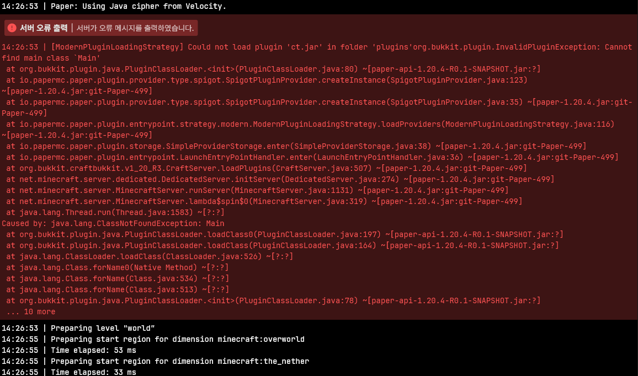Click the 'Paper: Using Java cipher from Velocity.' log line
The width and height of the screenshot is (638, 376).
click(x=138, y=6)
